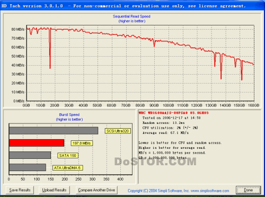
Task: Visit the www.simplisoftware.com link
Action: (210, 191)
